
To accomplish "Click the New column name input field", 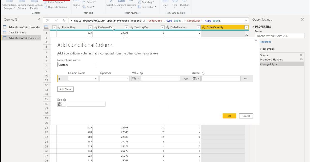I will click(76, 64).
